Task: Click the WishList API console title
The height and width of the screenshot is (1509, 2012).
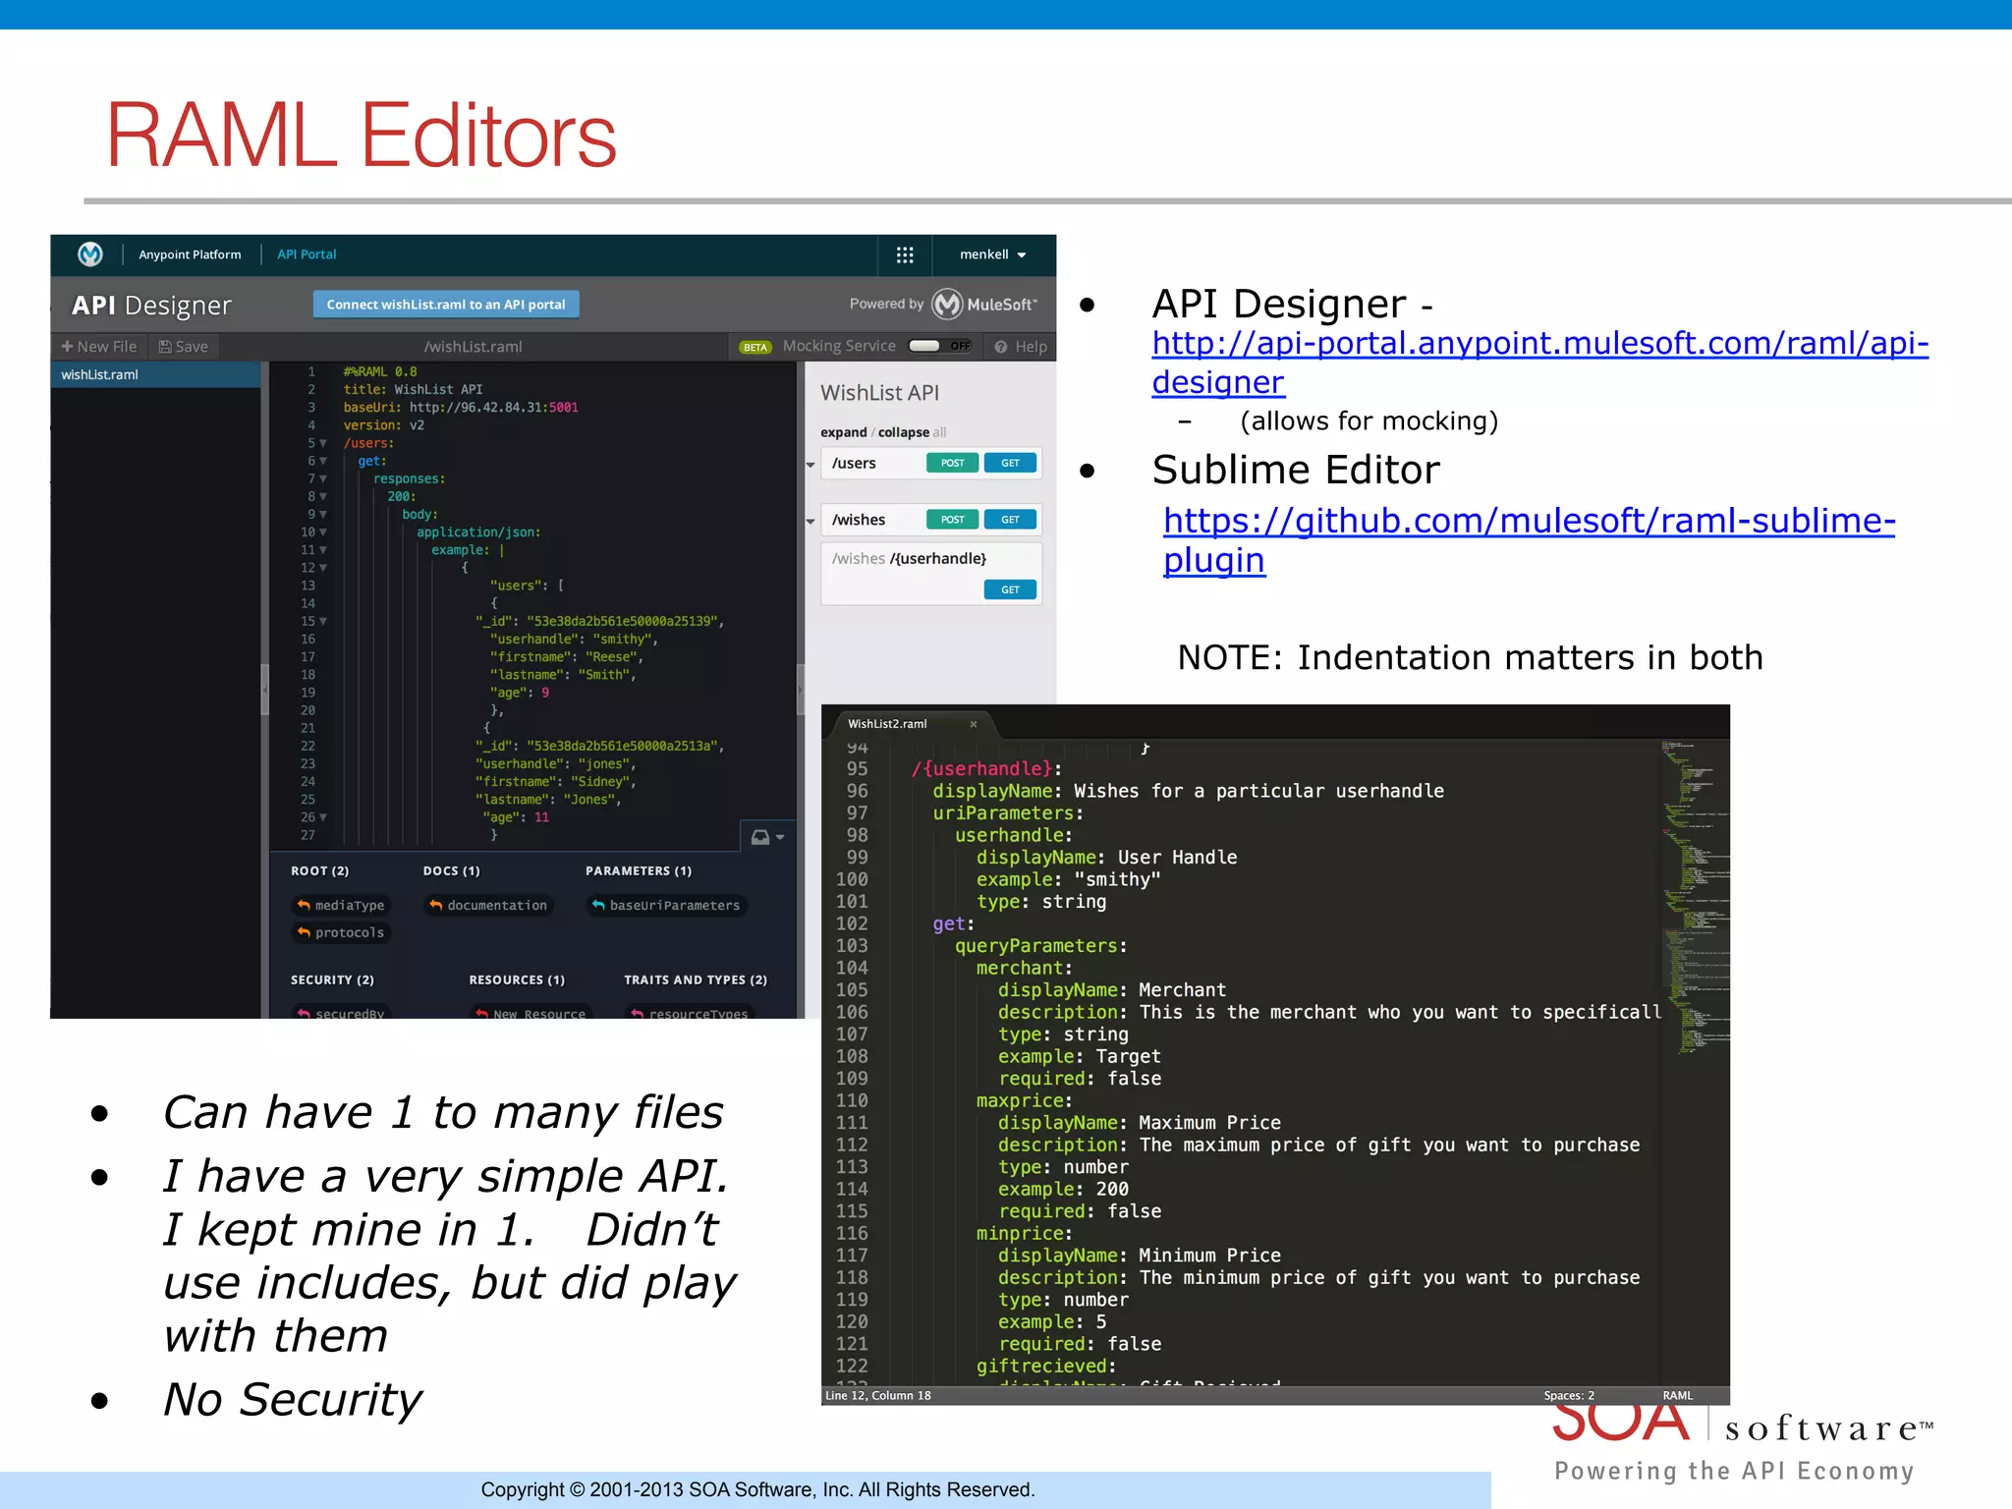Action: 879,393
